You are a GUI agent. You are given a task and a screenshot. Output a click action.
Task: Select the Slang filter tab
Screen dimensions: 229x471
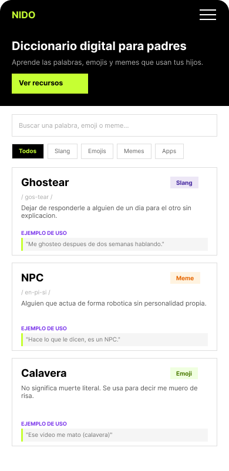[x=62, y=151]
